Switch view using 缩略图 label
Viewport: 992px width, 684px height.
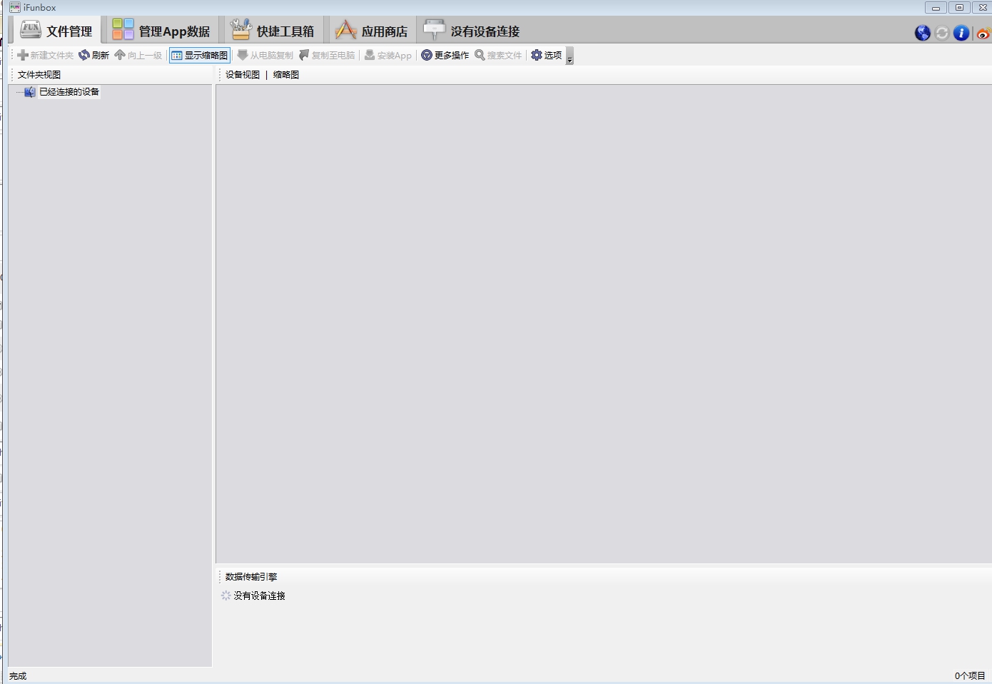(x=285, y=74)
